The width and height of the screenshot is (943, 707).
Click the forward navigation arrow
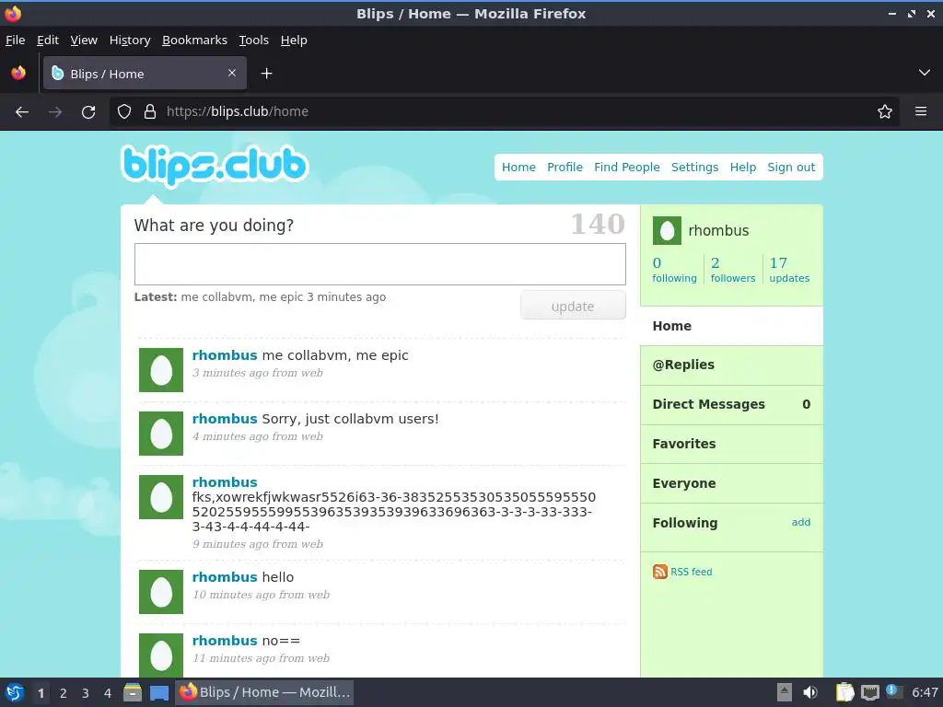[55, 111]
